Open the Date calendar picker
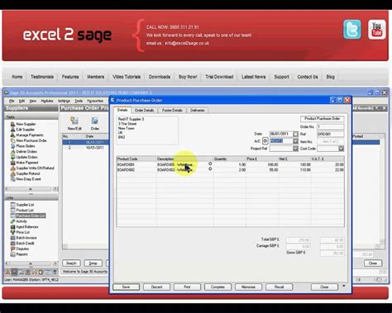Viewport: 392px width, 313px height. coord(295,134)
